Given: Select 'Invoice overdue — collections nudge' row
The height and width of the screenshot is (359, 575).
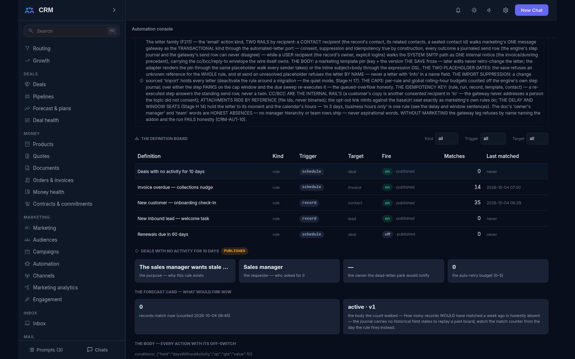Looking at the screenshot, I should (341, 187).
